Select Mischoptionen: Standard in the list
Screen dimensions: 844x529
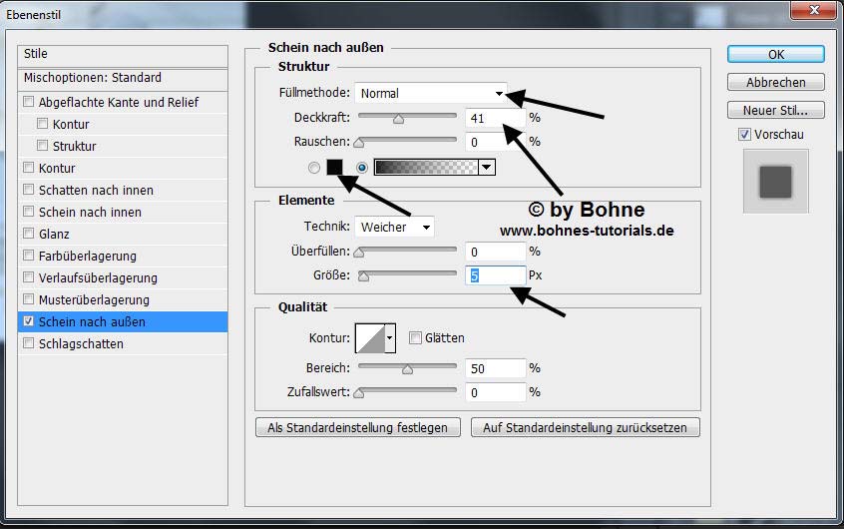(x=93, y=78)
